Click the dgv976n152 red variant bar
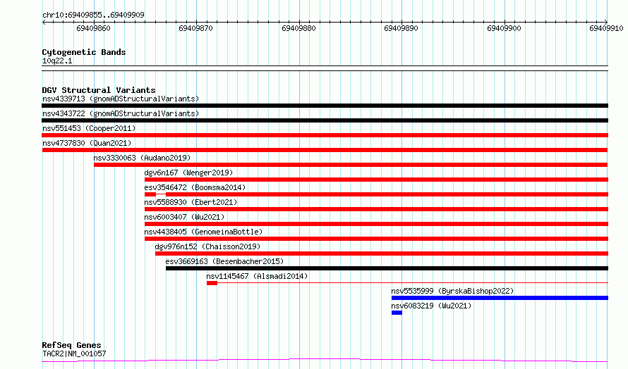This screenshot has width=628, height=369. coord(382,254)
